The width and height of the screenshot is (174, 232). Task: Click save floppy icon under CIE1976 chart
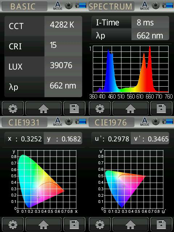pos(161,224)
